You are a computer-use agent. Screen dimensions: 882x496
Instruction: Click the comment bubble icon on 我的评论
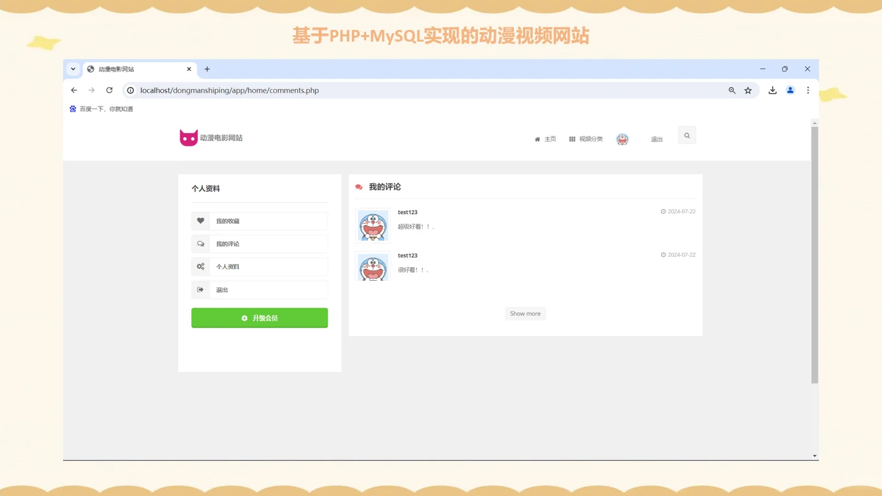(x=200, y=243)
